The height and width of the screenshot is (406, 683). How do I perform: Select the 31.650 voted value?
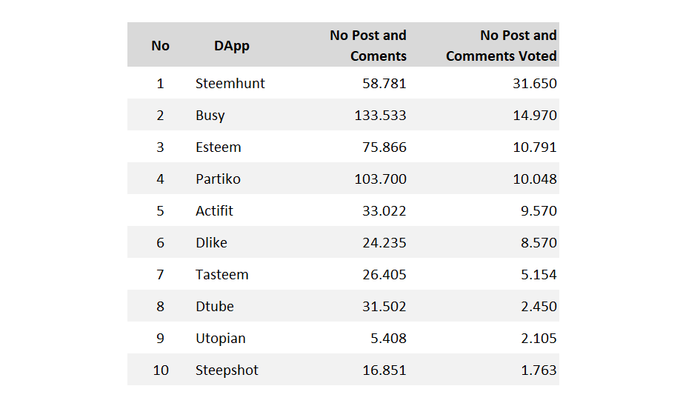(534, 83)
